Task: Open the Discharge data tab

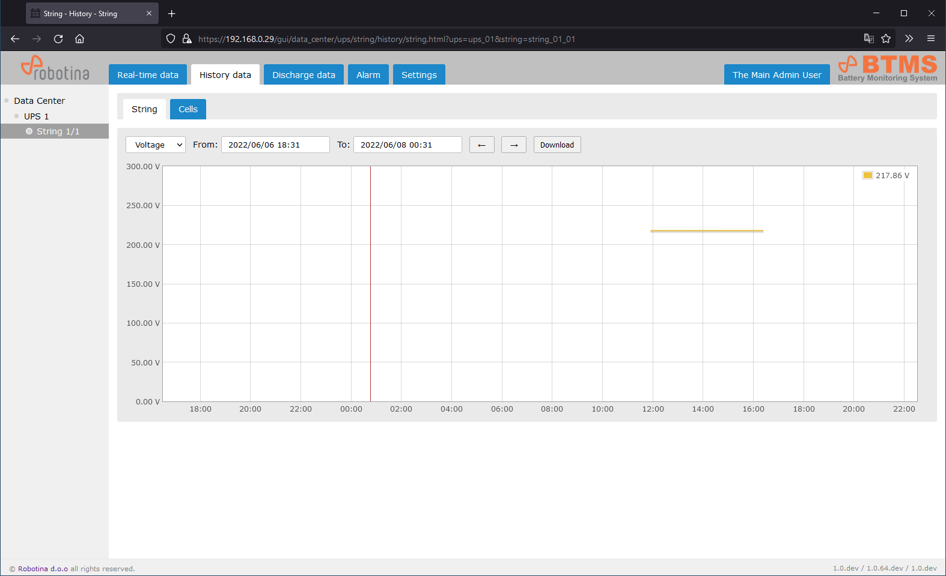Action: click(x=304, y=75)
